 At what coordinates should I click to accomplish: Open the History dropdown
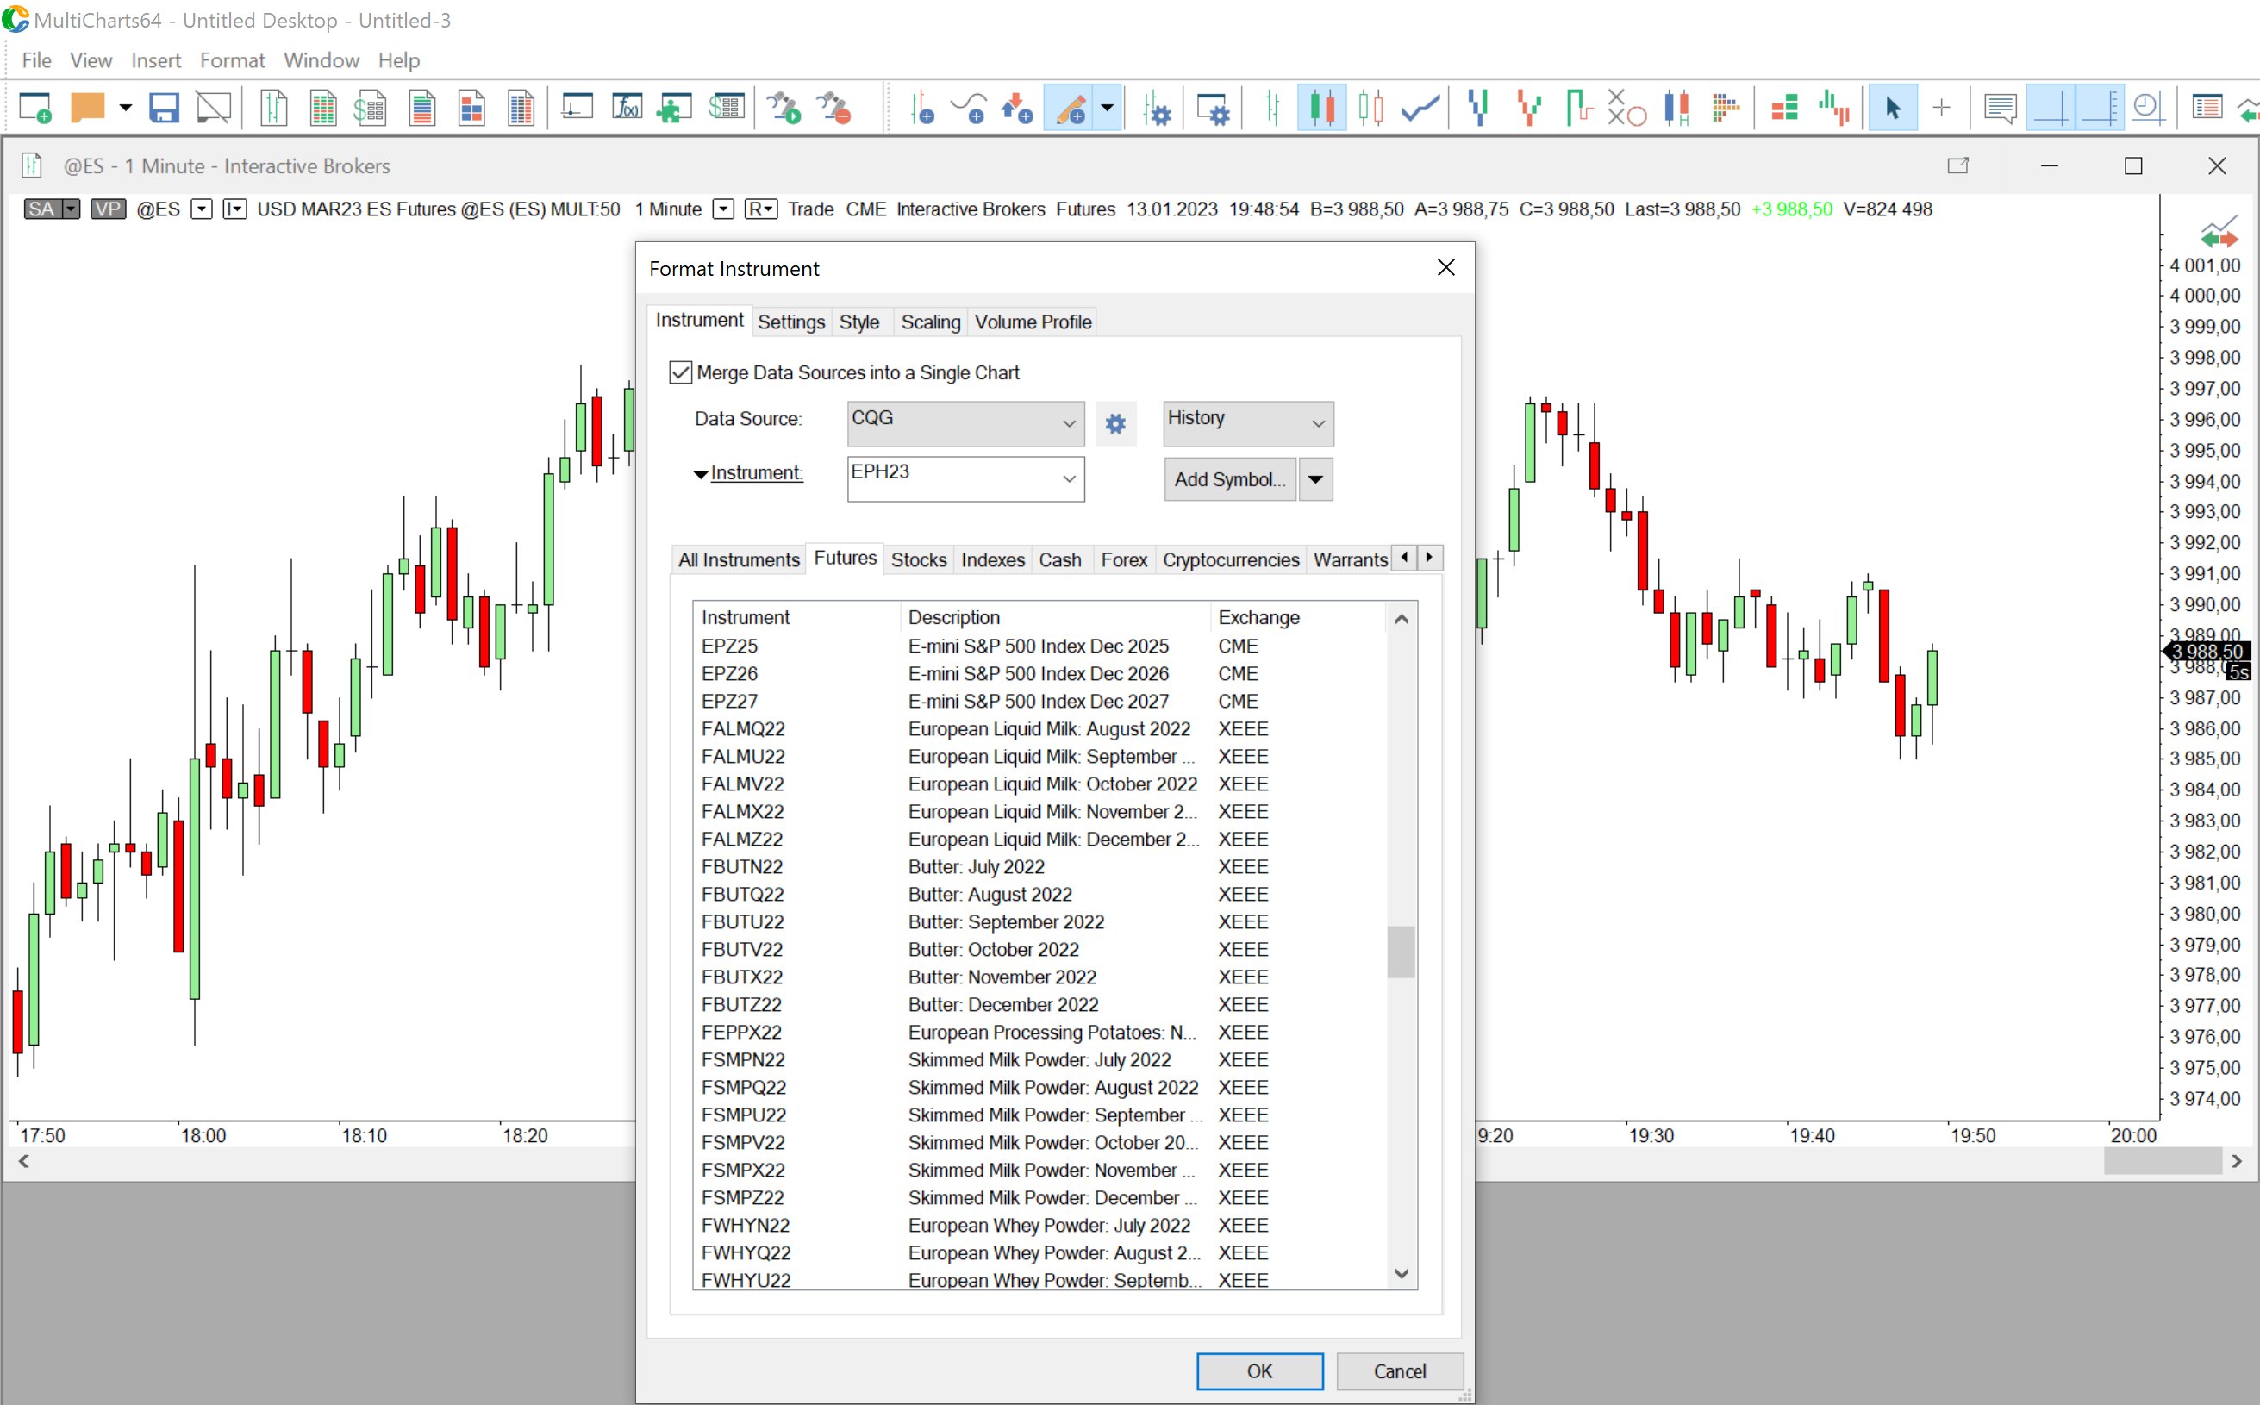click(1247, 423)
